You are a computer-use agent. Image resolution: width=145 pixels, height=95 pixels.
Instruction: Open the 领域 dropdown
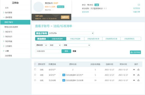76,45
